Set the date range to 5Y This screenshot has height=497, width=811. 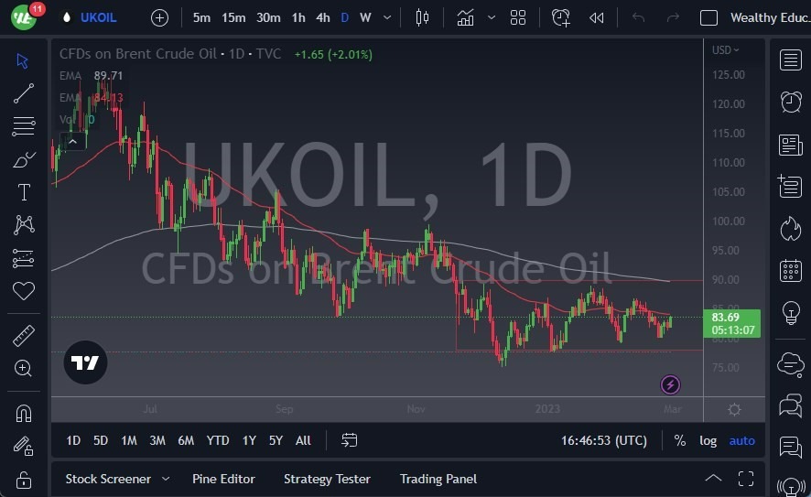pyautogui.click(x=276, y=440)
